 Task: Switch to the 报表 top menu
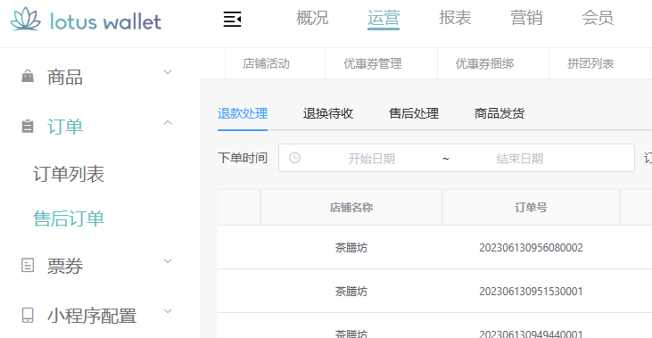coord(455,19)
